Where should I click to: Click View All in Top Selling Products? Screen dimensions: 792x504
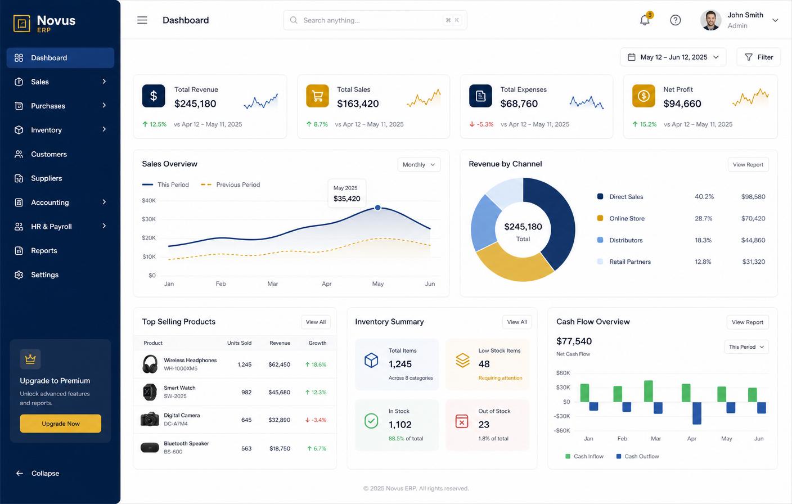[x=316, y=322]
